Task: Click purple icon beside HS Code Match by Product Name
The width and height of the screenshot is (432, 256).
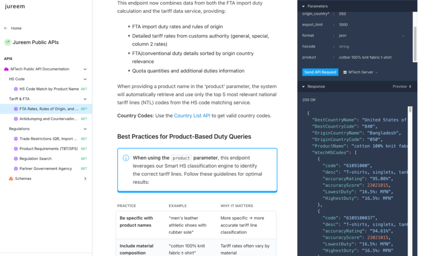Action: (x=16, y=89)
